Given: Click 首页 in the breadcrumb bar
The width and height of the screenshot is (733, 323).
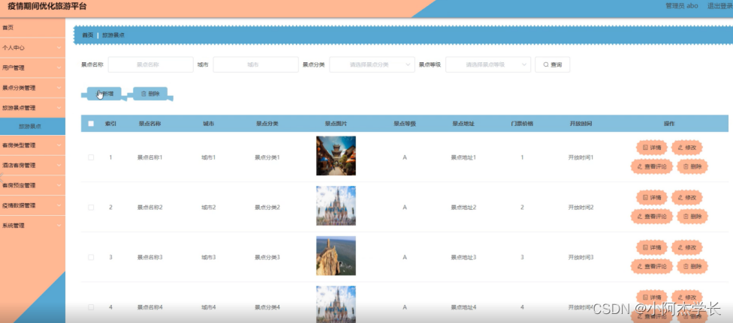Looking at the screenshot, I should point(87,35).
